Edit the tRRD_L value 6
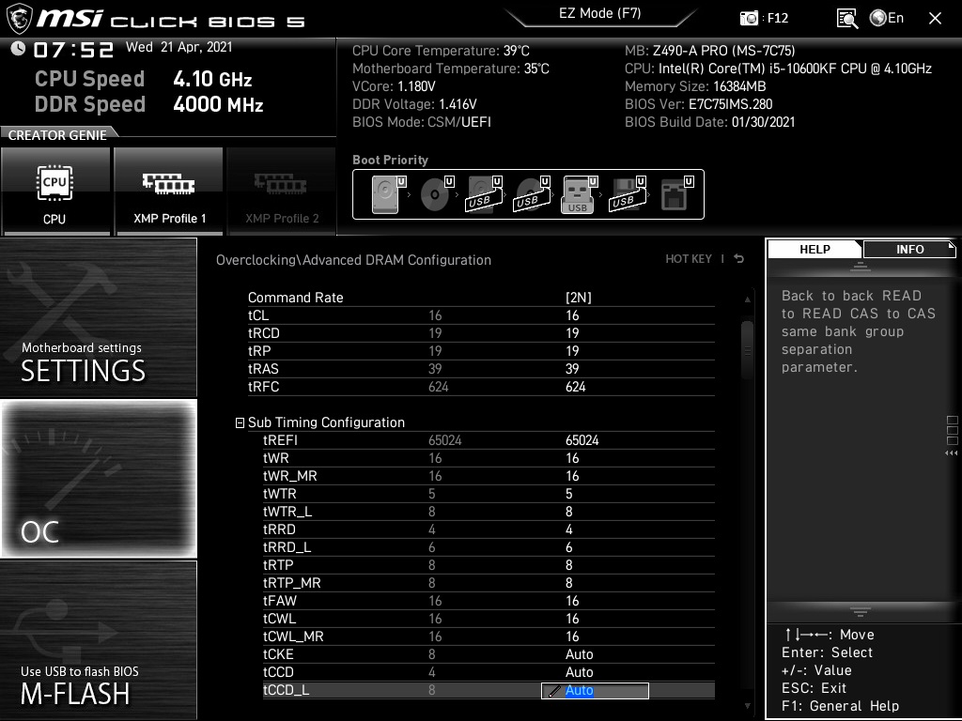The height and width of the screenshot is (721, 962). 568,547
